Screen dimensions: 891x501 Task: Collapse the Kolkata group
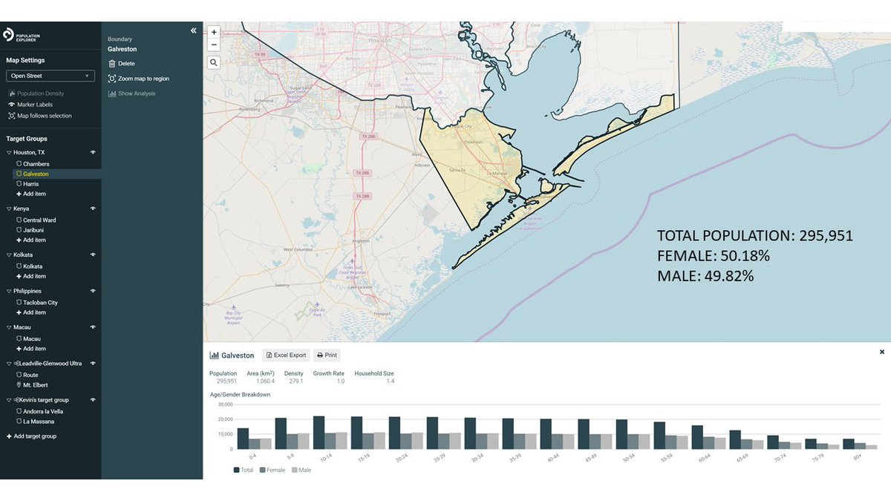(9, 255)
